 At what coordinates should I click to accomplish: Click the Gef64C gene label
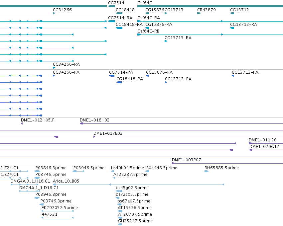pyautogui.click(x=145, y=3)
